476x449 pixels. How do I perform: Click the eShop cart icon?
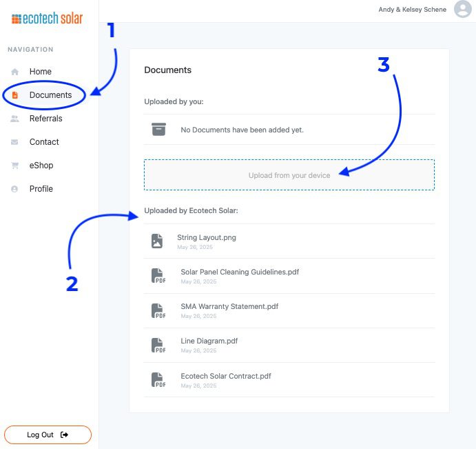pyautogui.click(x=14, y=166)
